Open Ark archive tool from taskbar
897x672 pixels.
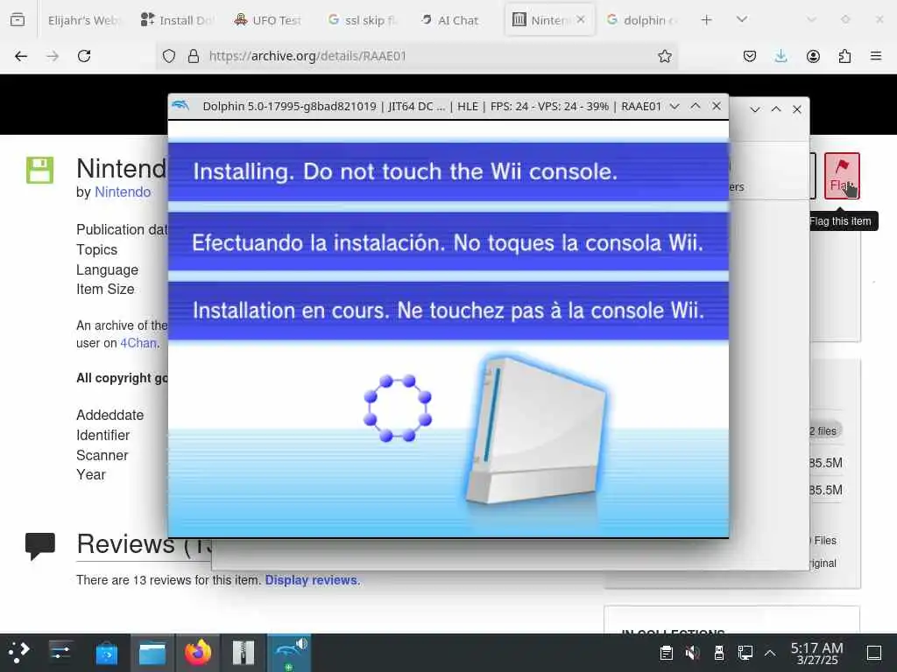point(244,653)
